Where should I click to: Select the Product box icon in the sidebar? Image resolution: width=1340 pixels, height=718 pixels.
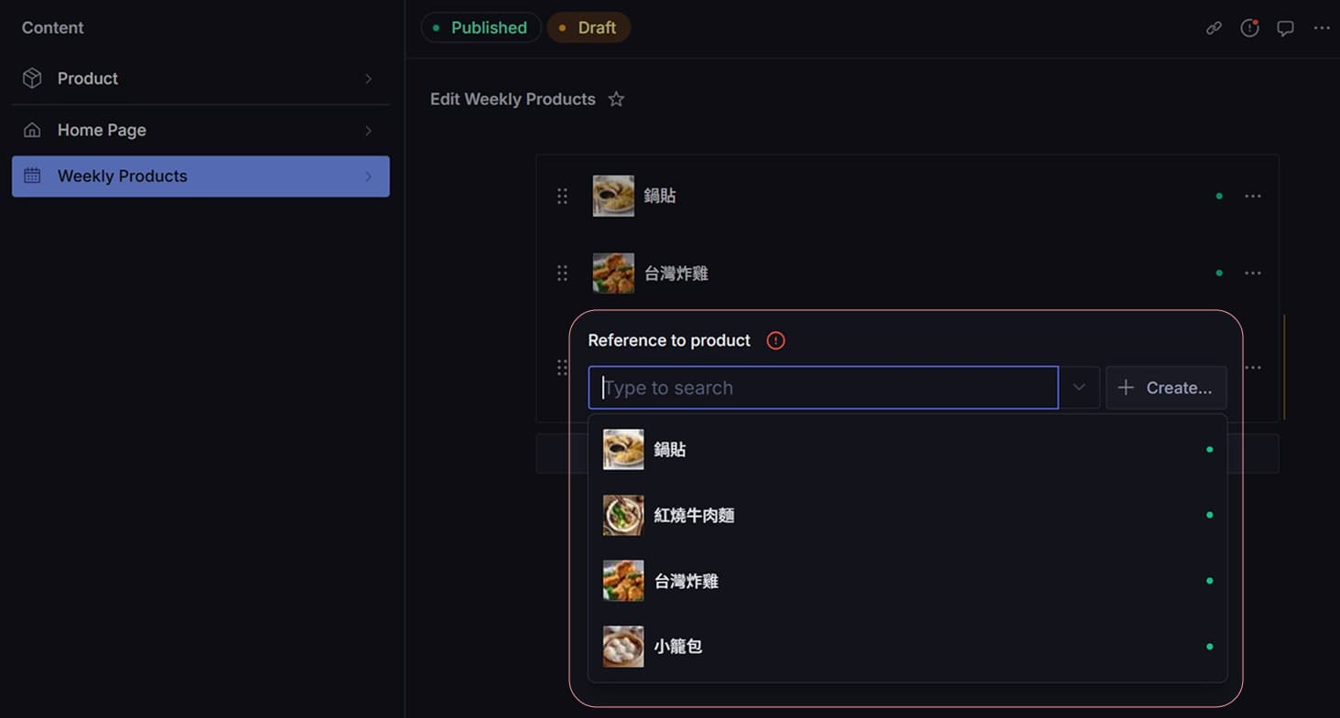tap(32, 79)
